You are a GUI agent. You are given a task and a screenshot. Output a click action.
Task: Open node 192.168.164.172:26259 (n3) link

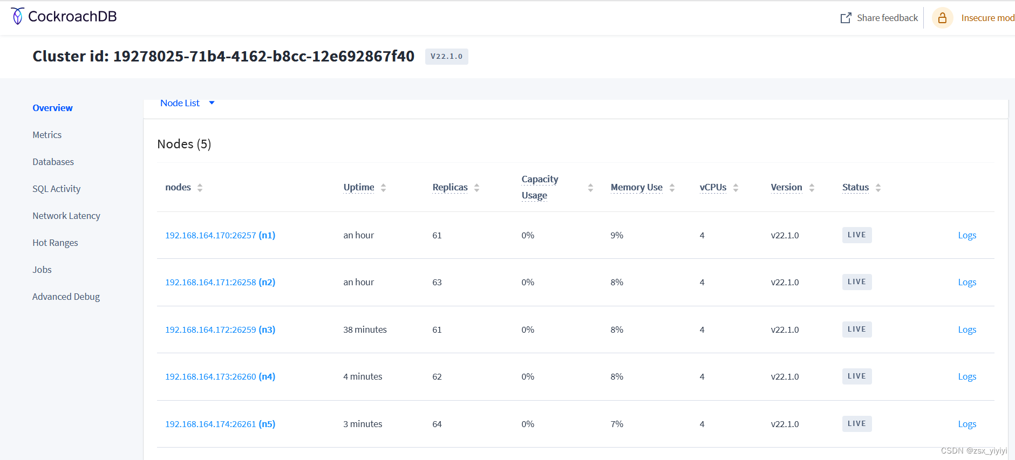tap(220, 329)
